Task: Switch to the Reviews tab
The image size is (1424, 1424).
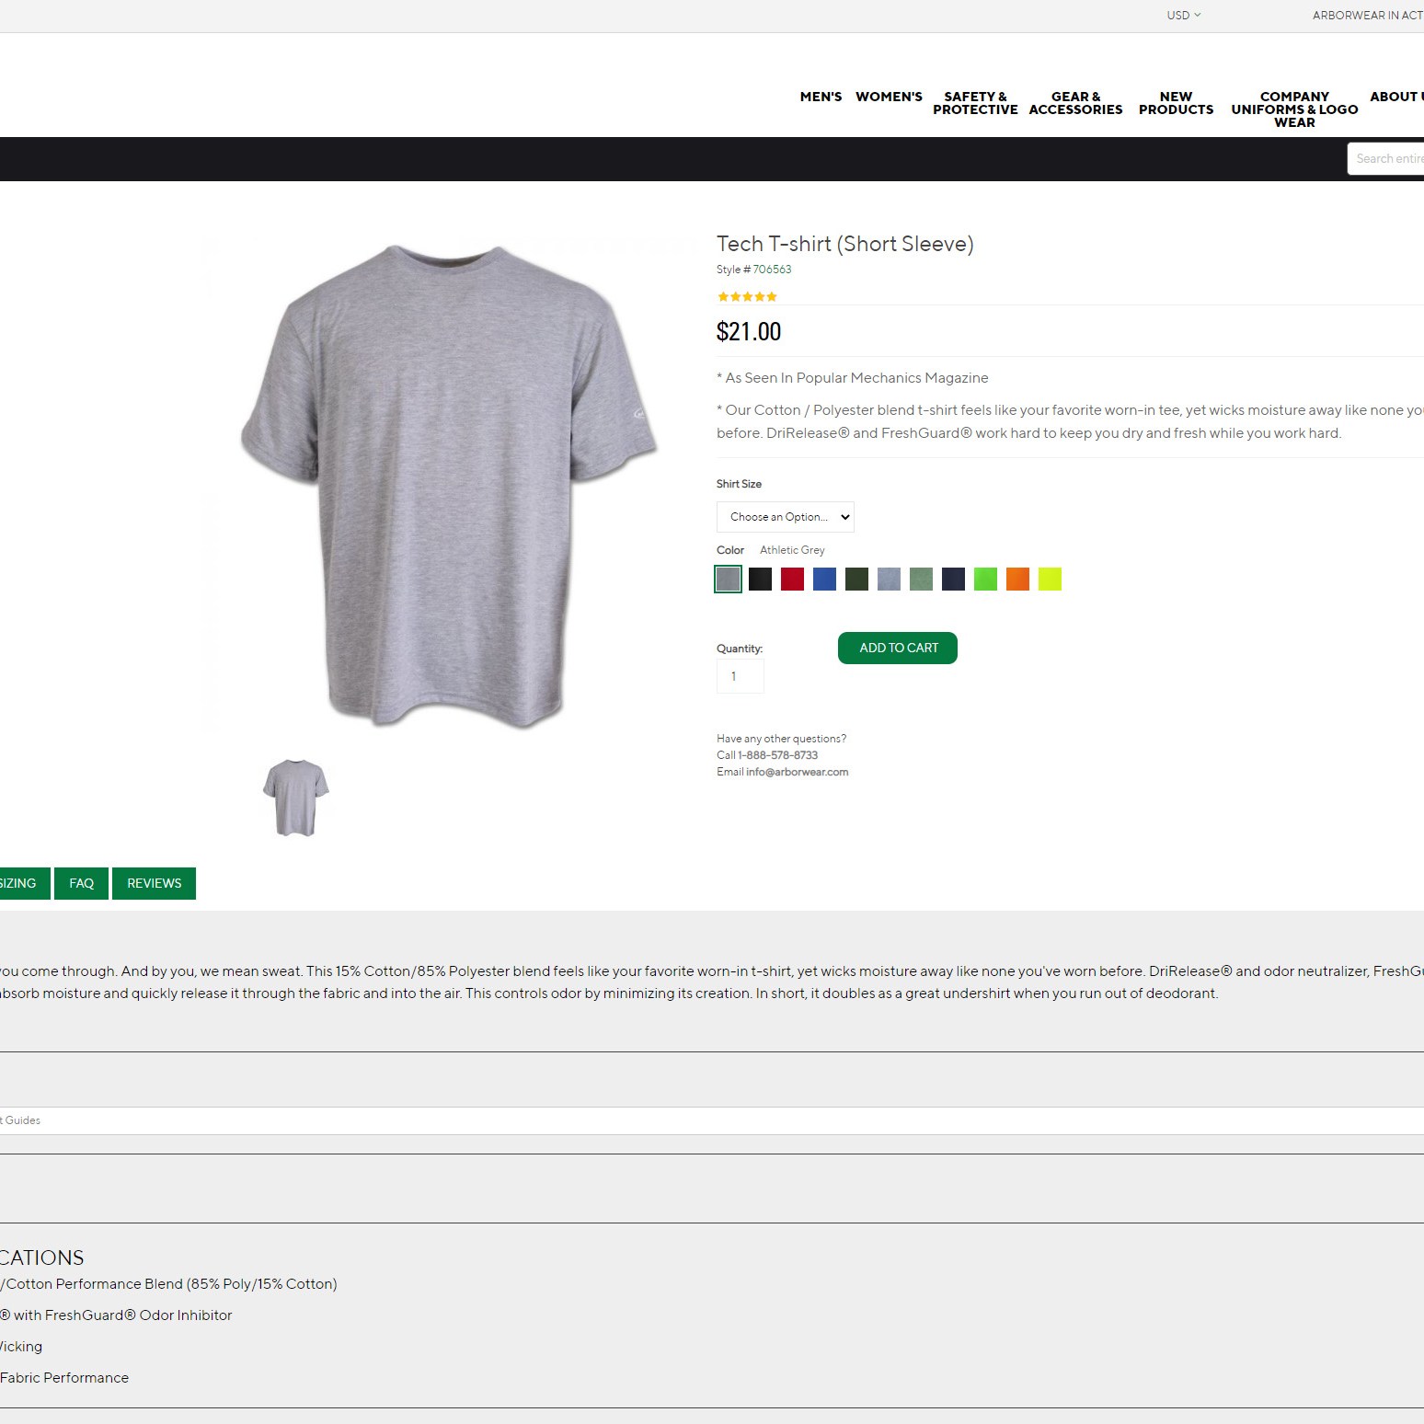Action: coord(154,883)
